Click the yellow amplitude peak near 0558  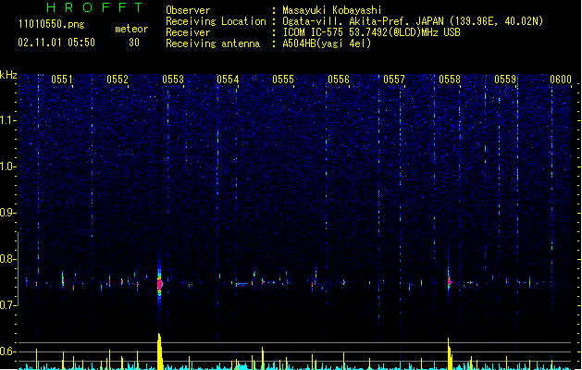pyautogui.click(x=449, y=353)
